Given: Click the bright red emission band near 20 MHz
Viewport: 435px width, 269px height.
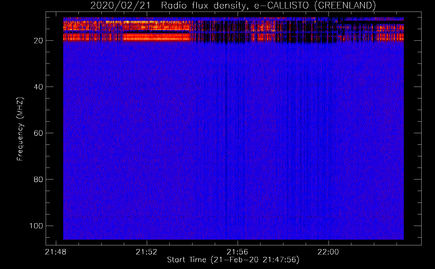Looking at the screenshot, I should tap(126, 37).
